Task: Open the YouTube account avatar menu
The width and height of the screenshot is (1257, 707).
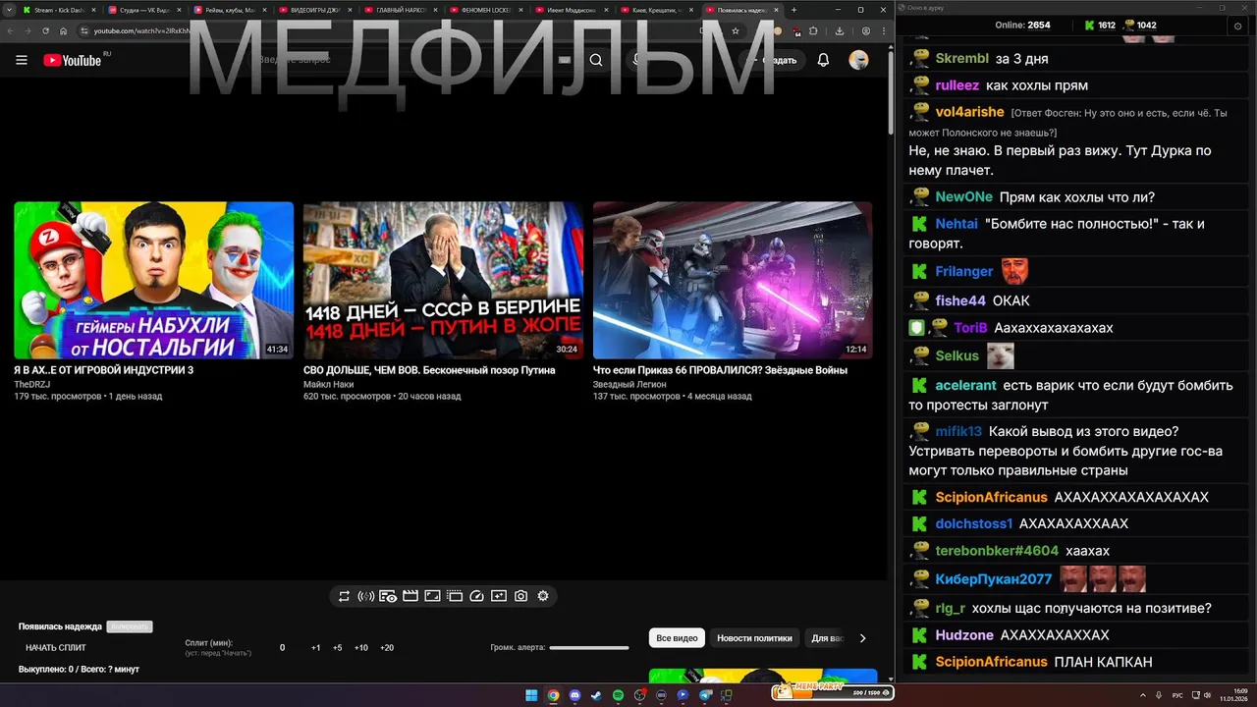Action: click(x=858, y=60)
